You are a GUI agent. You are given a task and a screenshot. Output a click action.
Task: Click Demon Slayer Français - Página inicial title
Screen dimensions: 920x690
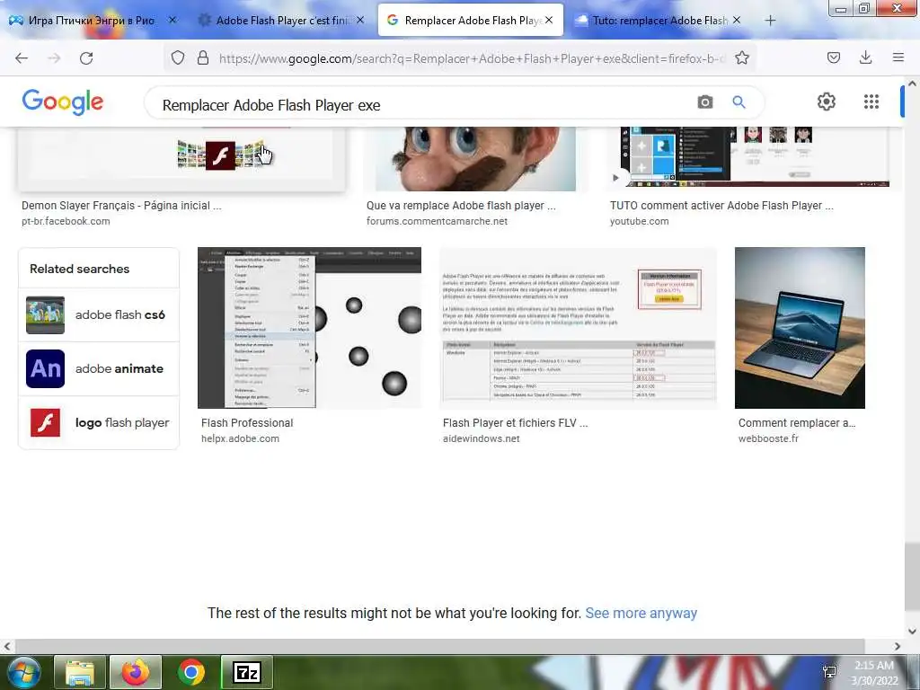121,206
